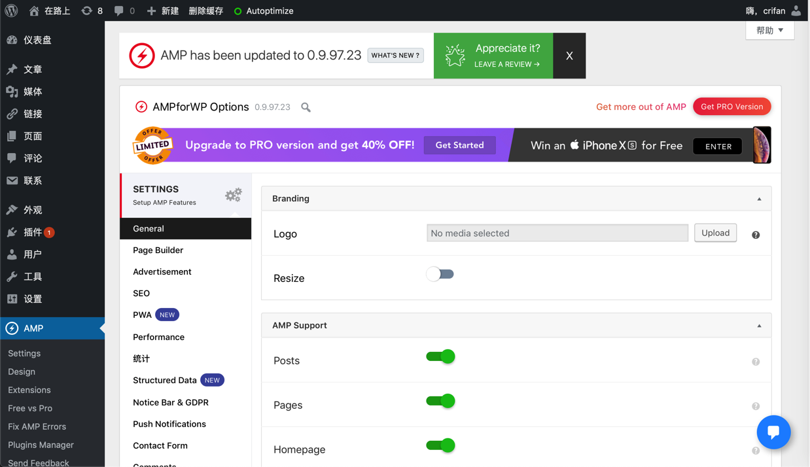
Task: Select the PWA tab
Action: (x=186, y=315)
